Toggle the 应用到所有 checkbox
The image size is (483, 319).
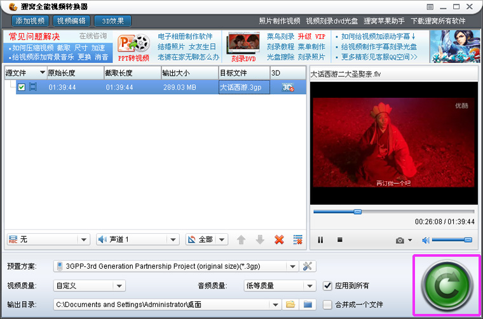point(328,285)
